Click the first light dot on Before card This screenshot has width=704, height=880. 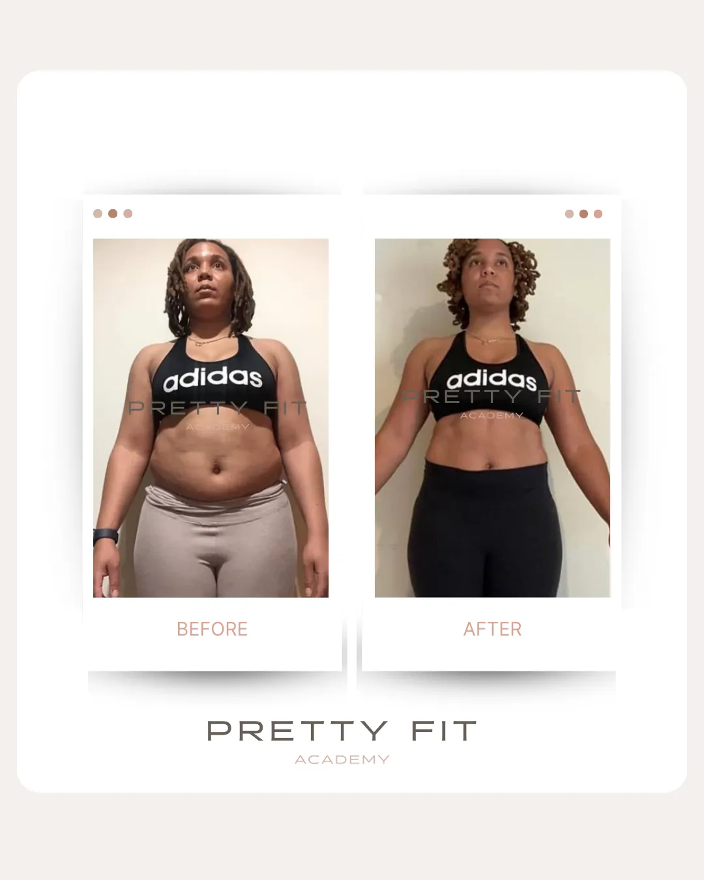[98, 213]
